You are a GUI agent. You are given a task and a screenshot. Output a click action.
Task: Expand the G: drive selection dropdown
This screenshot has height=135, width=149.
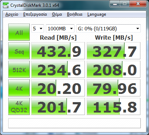tap(109, 29)
